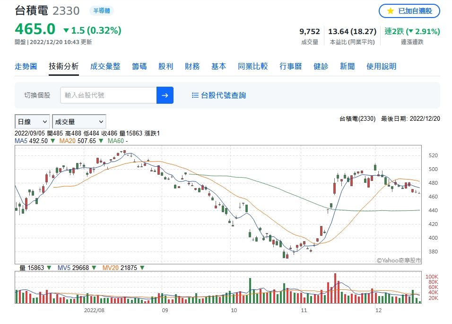Click the 最後日期: 2022/12/20 text

point(410,119)
